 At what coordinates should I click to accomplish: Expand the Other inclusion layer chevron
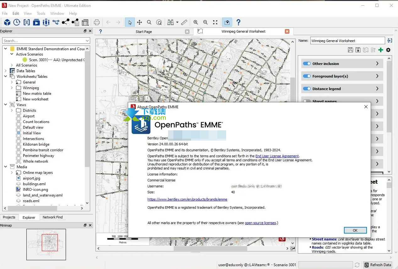tap(377, 63)
